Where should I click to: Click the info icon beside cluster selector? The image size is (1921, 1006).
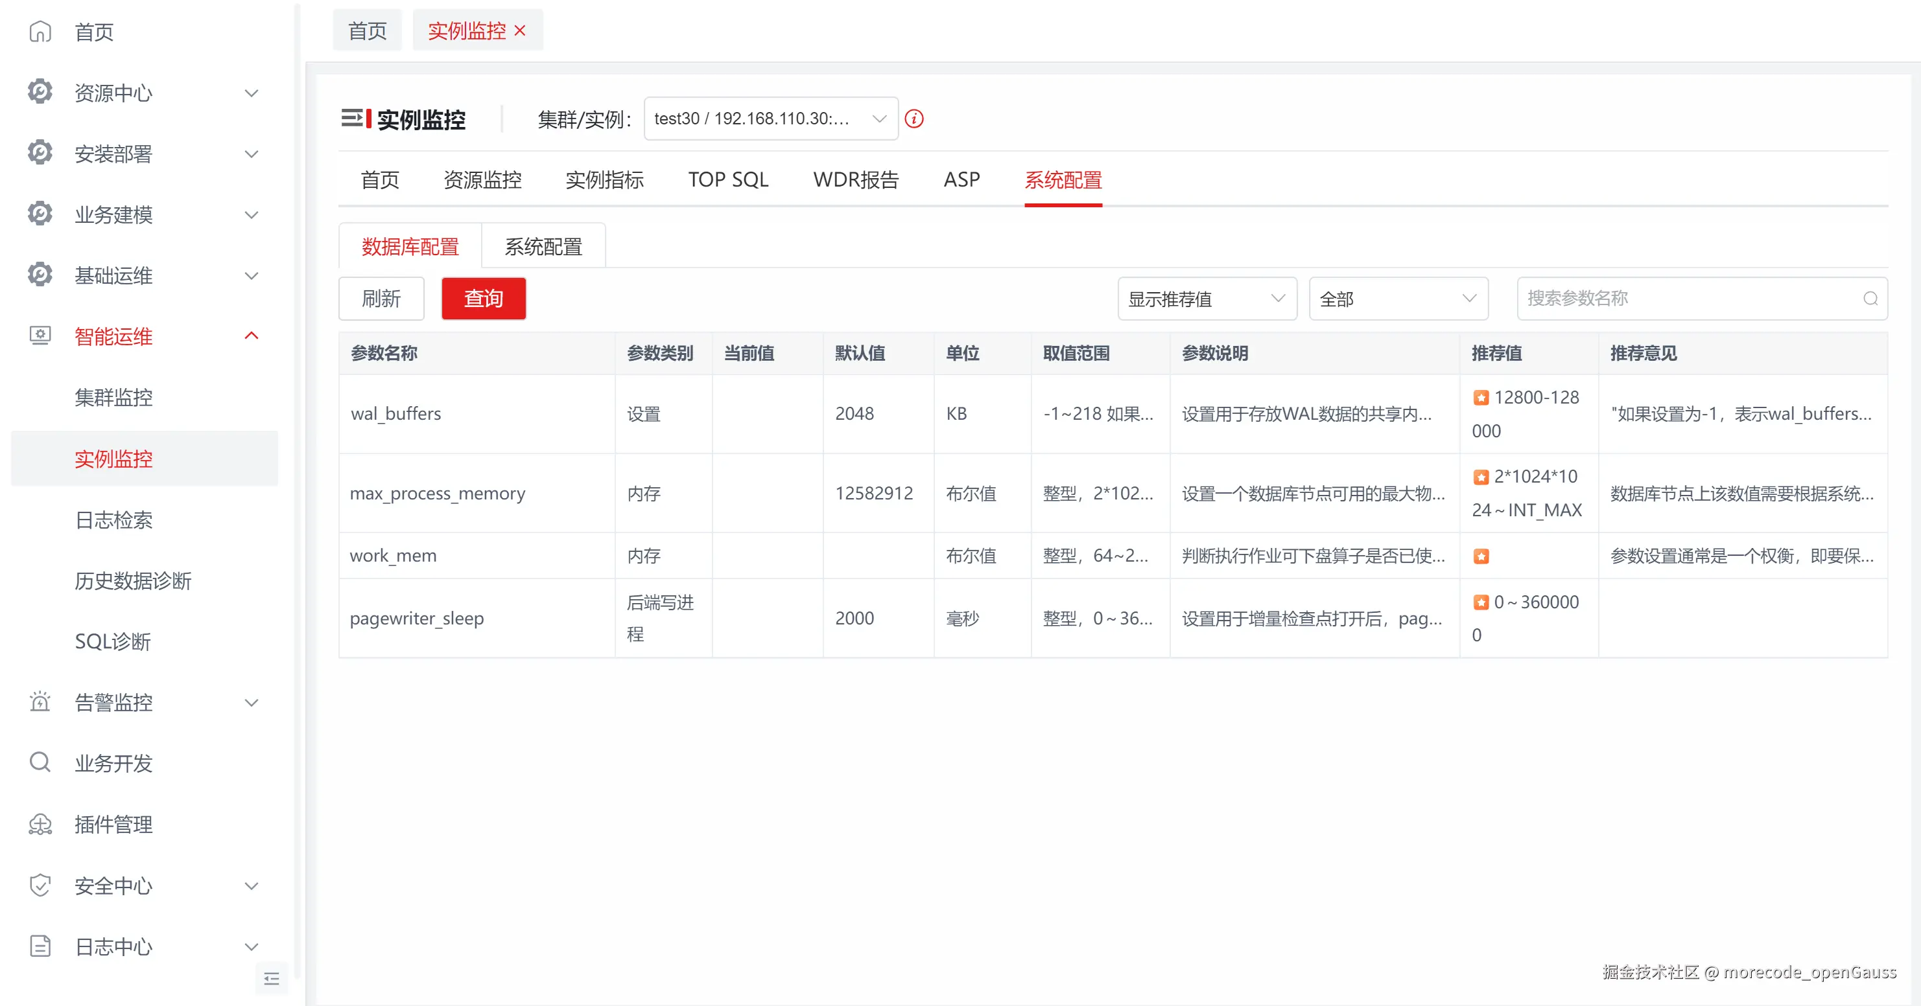pyautogui.click(x=913, y=119)
